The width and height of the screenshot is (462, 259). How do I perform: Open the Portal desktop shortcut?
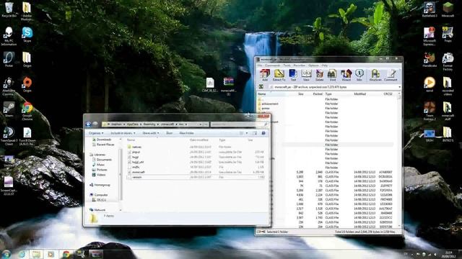tap(9, 59)
